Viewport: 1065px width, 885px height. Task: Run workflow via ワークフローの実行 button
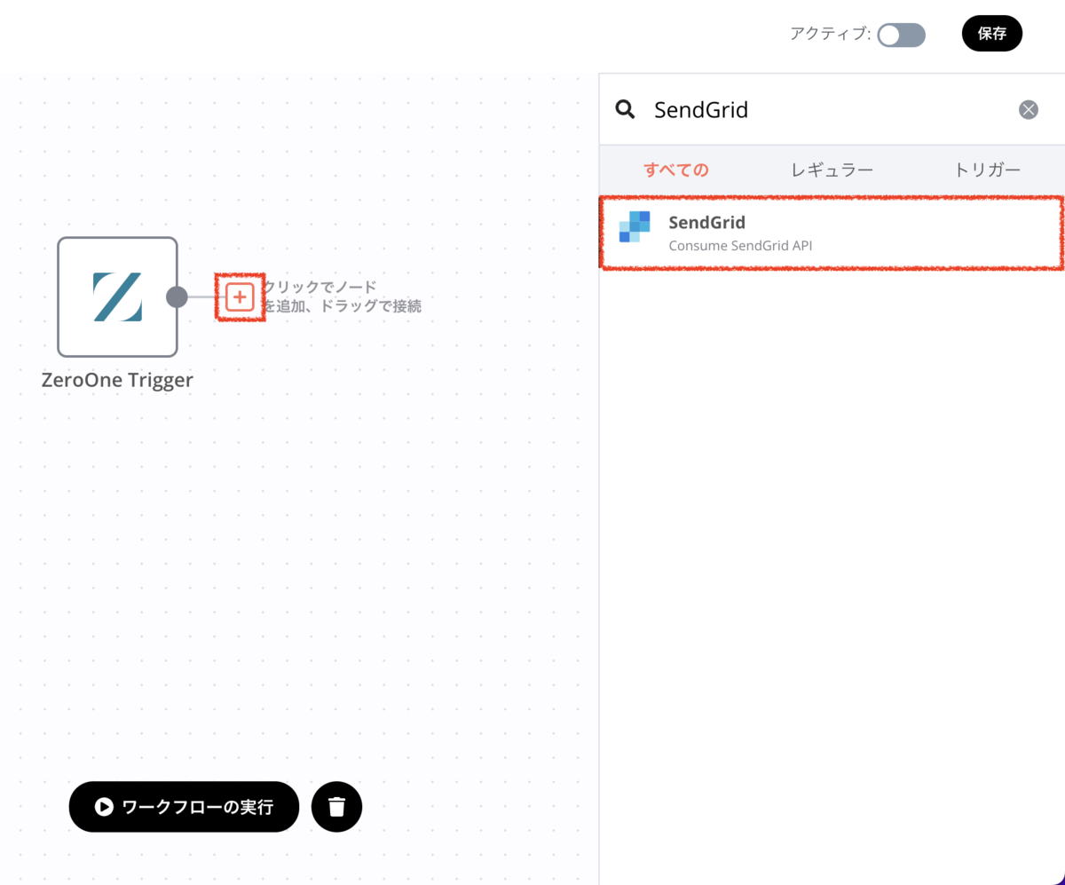pyautogui.click(x=184, y=806)
